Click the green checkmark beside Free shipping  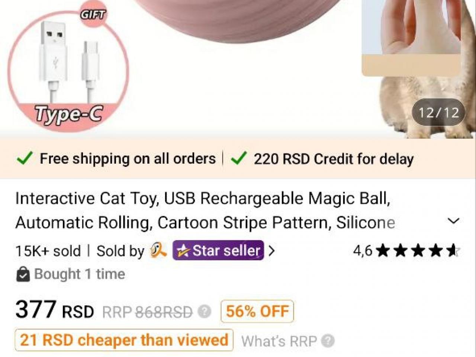25,158
